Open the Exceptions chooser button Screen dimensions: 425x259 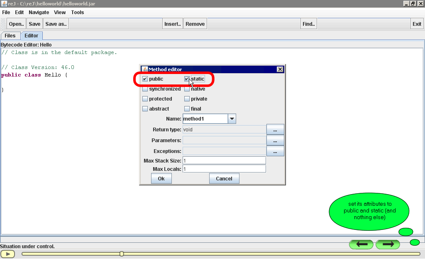coord(275,151)
